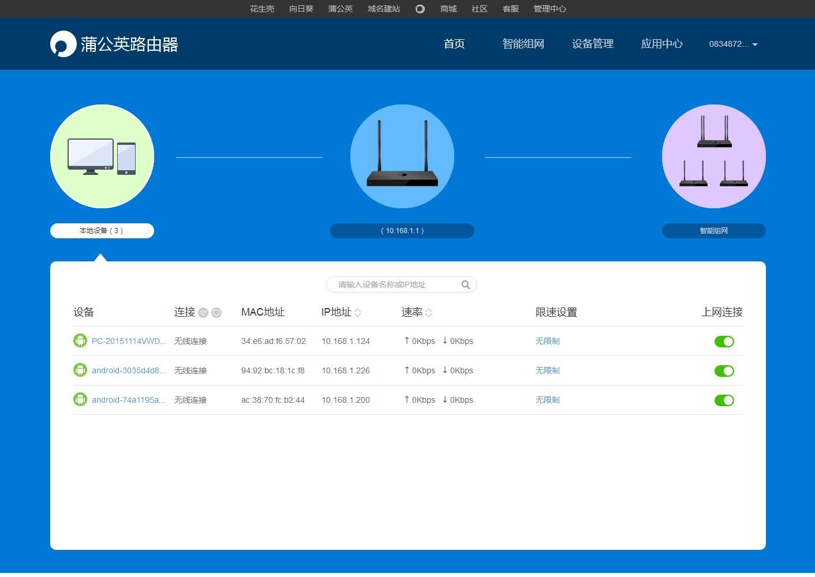Click MAC address 94:92:bc:18:1c:f8
The width and height of the screenshot is (815, 577).
point(273,370)
